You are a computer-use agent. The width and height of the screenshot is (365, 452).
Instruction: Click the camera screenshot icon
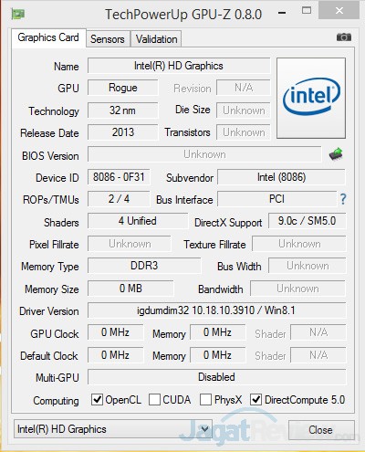tap(344, 37)
